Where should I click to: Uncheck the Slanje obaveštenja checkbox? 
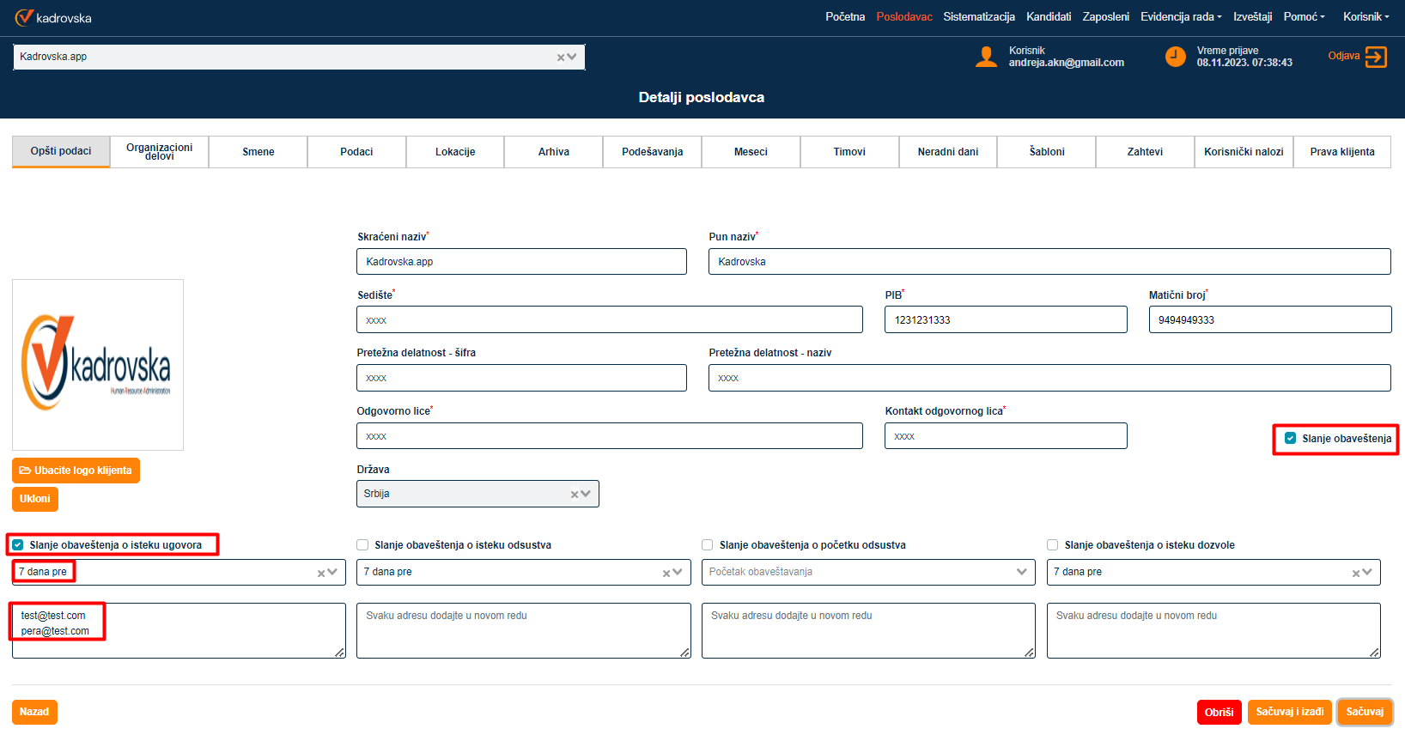pos(1290,439)
